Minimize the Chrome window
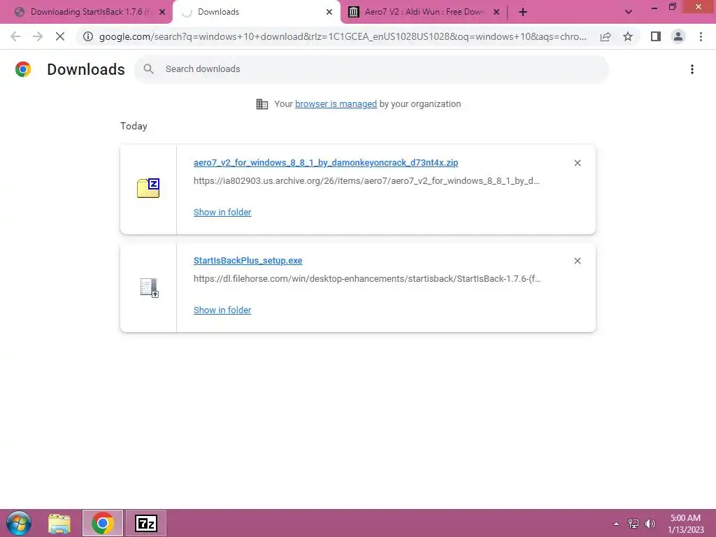This screenshot has height=537, width=716. pyautogui.click(x=654, y=7)
